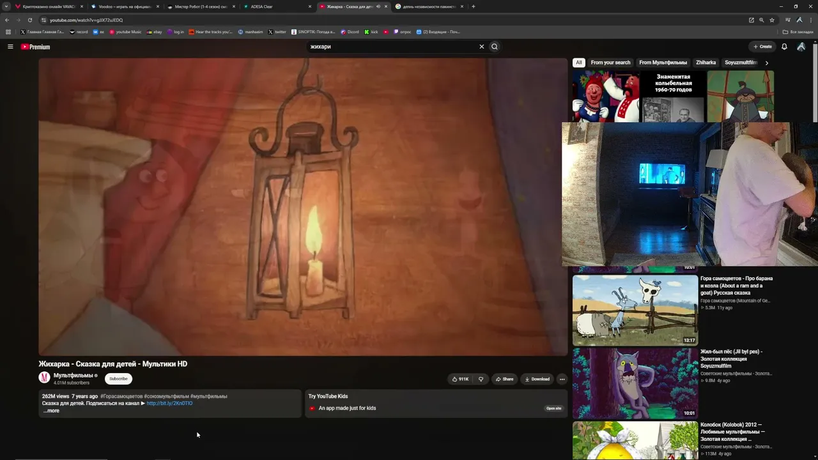Bookmark this page with the star icon
The width and height of the screenshot is (818, 460).
click(772, 20)
